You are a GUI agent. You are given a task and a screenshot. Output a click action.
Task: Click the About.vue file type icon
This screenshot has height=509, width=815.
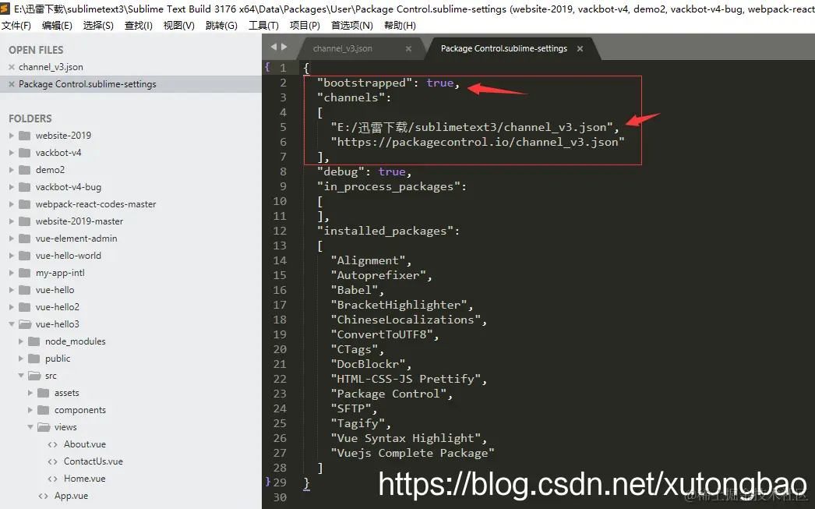pyautogui.click(x=52, y=444)
